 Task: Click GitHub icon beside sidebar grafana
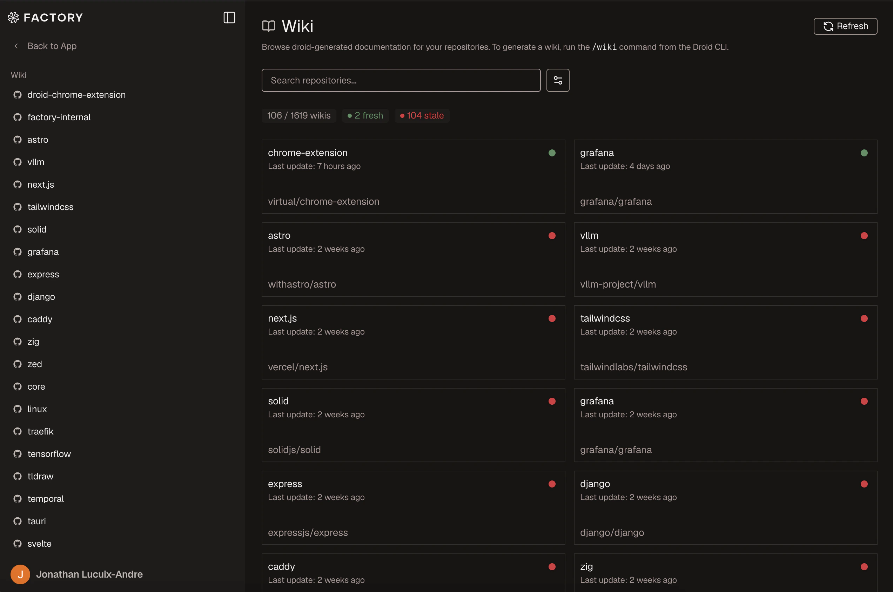(x=18, y=252)
